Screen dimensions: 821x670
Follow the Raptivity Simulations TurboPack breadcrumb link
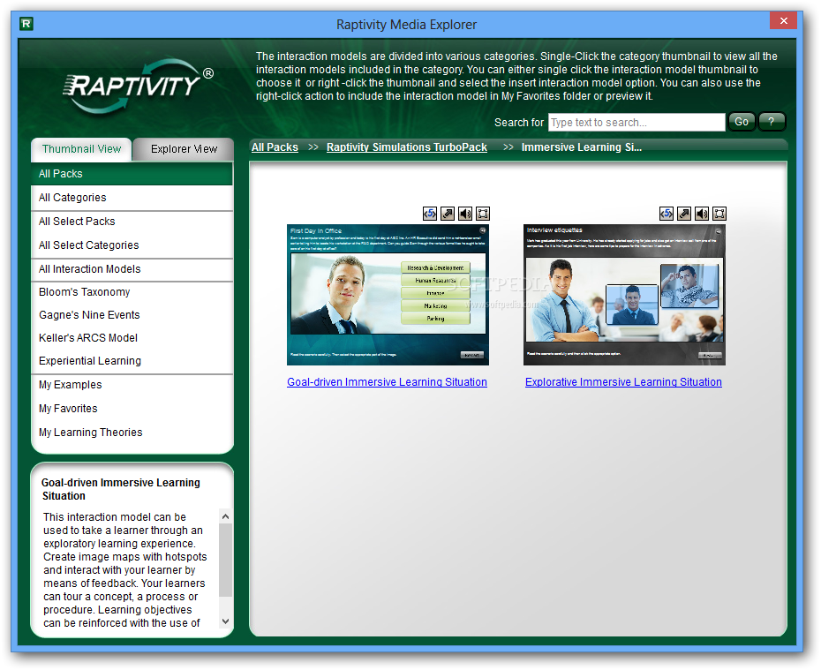407,147
